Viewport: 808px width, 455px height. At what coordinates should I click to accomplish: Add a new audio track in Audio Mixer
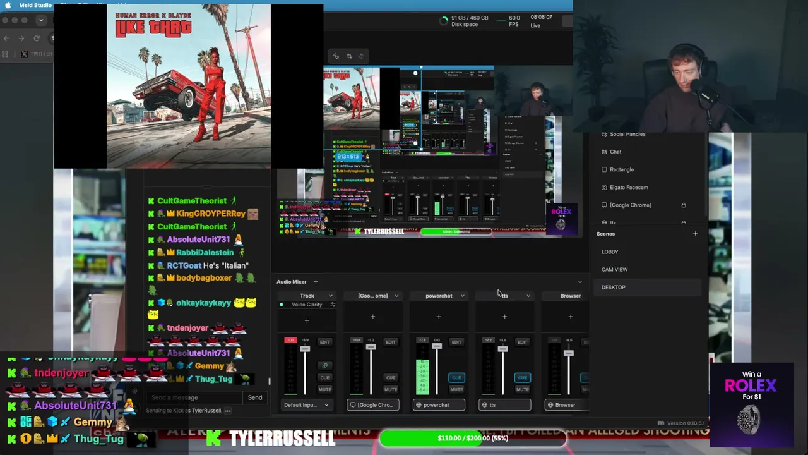pos(316,282)
